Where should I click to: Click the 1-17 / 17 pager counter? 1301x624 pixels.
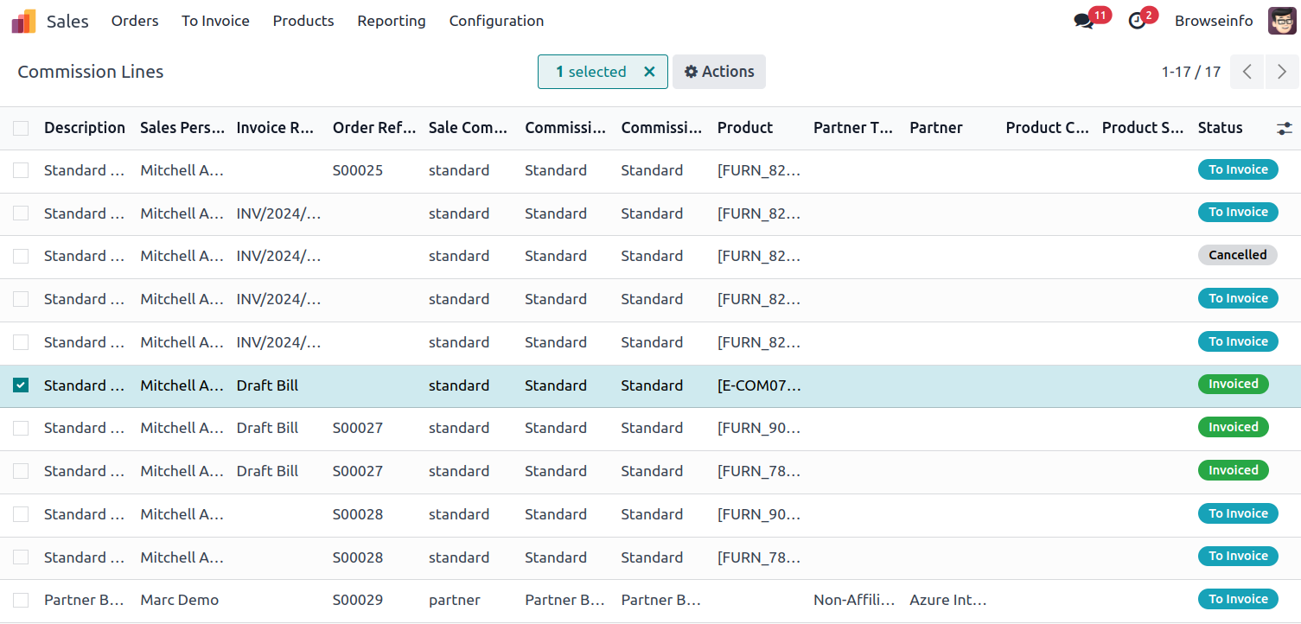[x=1190, y=72]
